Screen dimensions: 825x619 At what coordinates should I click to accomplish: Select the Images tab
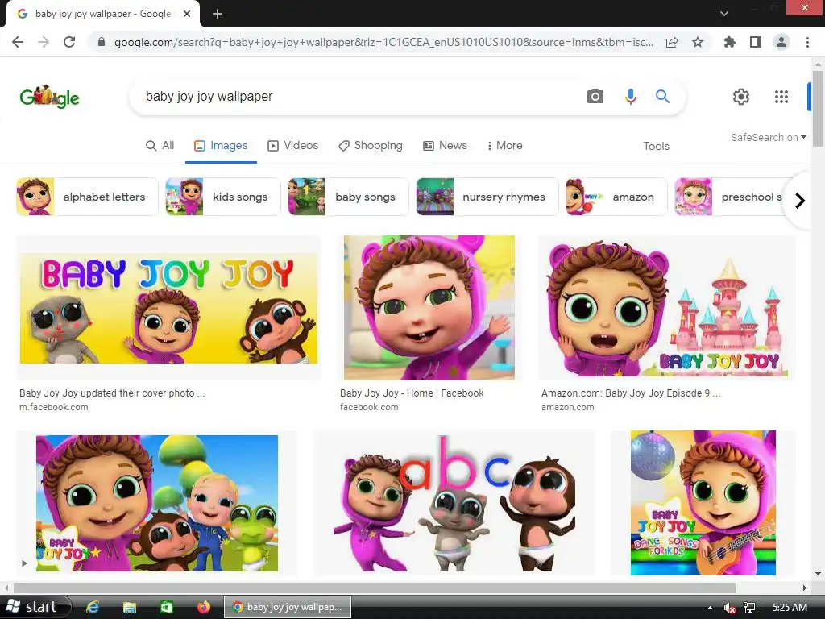(x=221, y=145)
